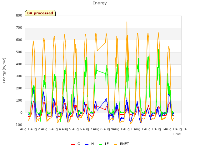Click the Energy (W/m2) y-axis label
Viewport: 200px width, 150px height.
(x=4, y=70)
